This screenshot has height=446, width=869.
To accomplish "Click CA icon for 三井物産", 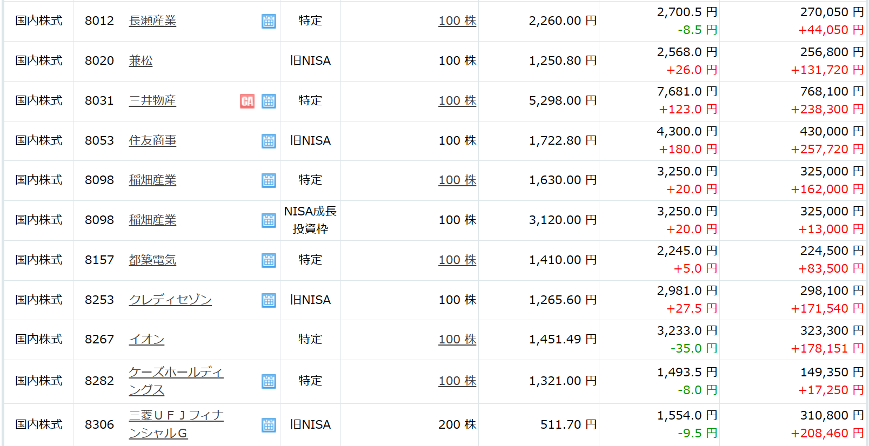I will (247, 101).
